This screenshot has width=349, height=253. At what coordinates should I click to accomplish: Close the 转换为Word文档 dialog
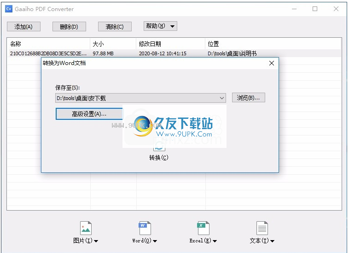(272, 63)
